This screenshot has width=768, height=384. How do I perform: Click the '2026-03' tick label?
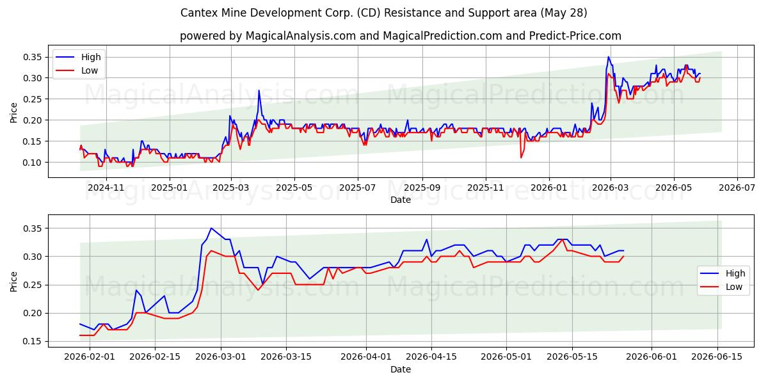click(610, 188)
